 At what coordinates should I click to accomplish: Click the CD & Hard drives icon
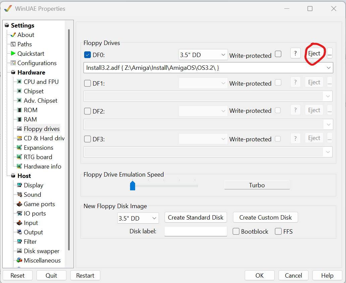[x=19, y=138]
